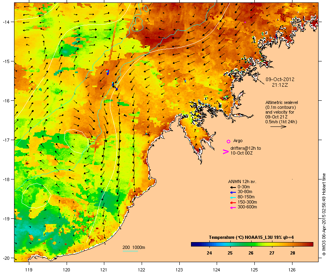Image resolution: width=329 pixels, height=273 pixels.
Task: Click the longitude axis label '123'
Action: 179,270
